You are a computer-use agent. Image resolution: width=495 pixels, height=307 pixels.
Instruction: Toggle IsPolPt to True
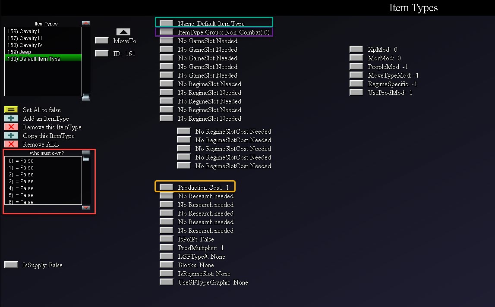click(x=166, y=239)
